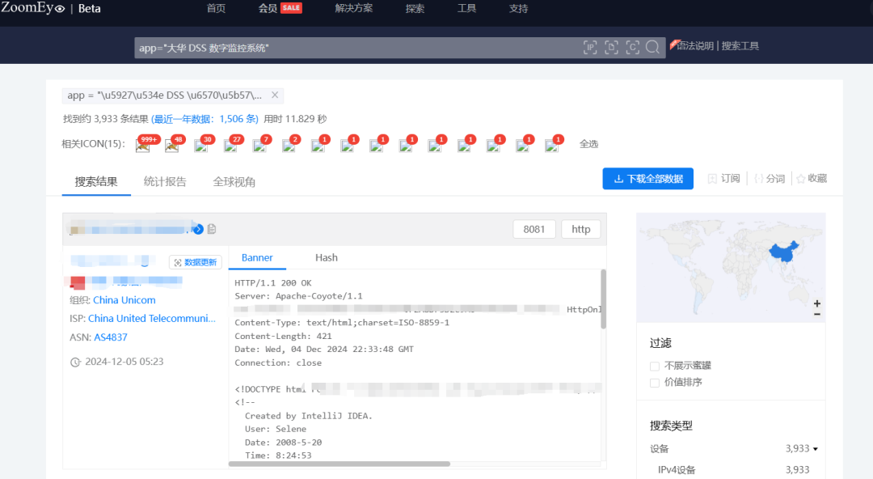Click 首页 in top navigation

point(216,8)
